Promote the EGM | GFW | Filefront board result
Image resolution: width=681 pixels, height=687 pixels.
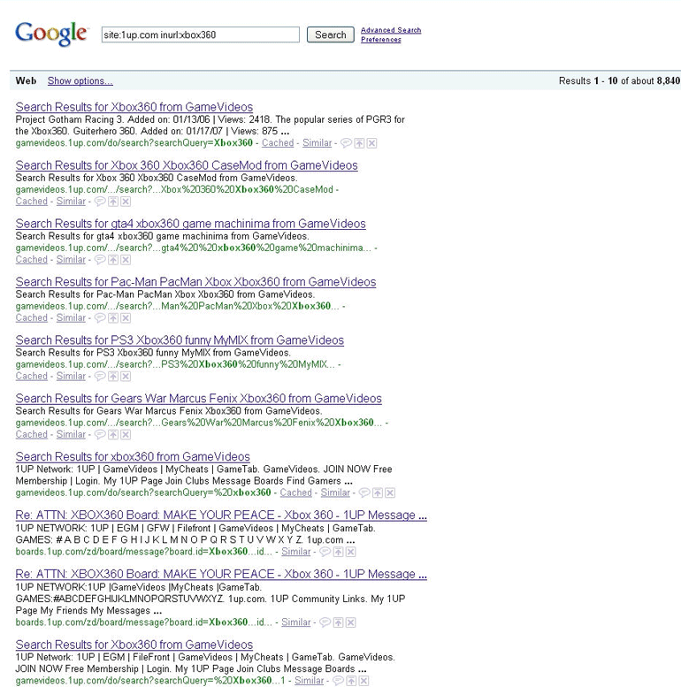[338, 552]
